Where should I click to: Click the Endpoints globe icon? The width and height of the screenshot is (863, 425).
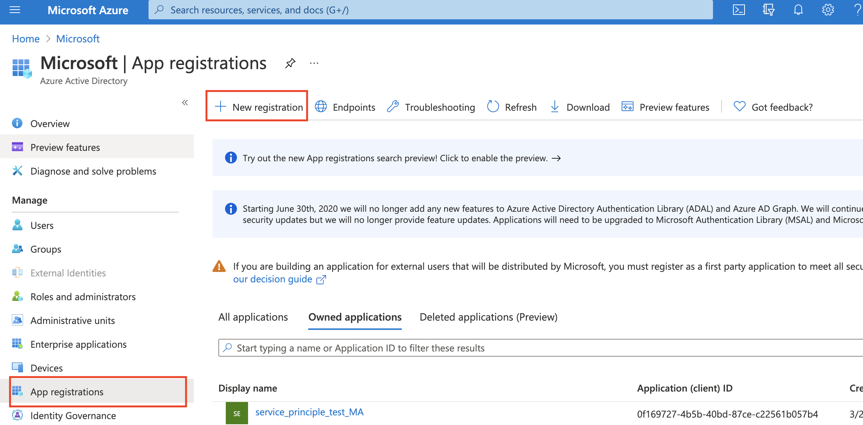(320, 107)
